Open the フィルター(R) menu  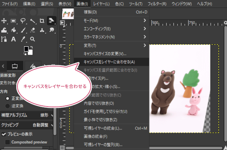(x=157, y=4)
